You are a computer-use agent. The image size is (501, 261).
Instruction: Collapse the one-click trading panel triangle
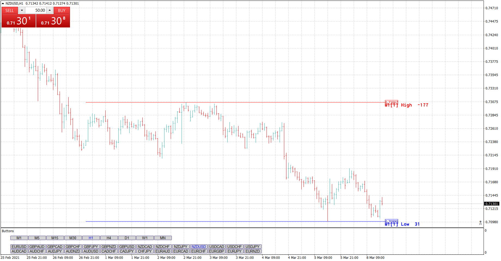(3, 3)
